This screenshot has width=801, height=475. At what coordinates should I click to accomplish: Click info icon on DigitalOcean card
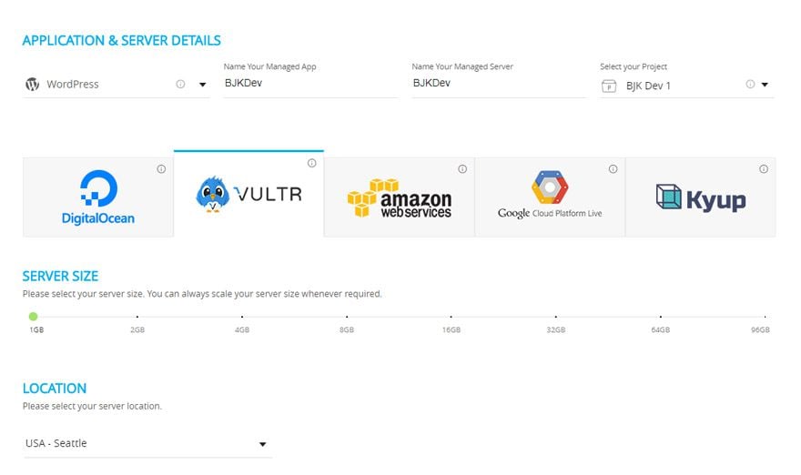pos(161,168)
